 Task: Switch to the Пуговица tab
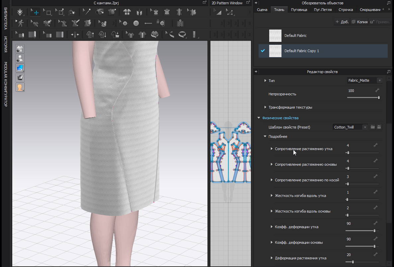pyautogui.click(x=299, y=10)
